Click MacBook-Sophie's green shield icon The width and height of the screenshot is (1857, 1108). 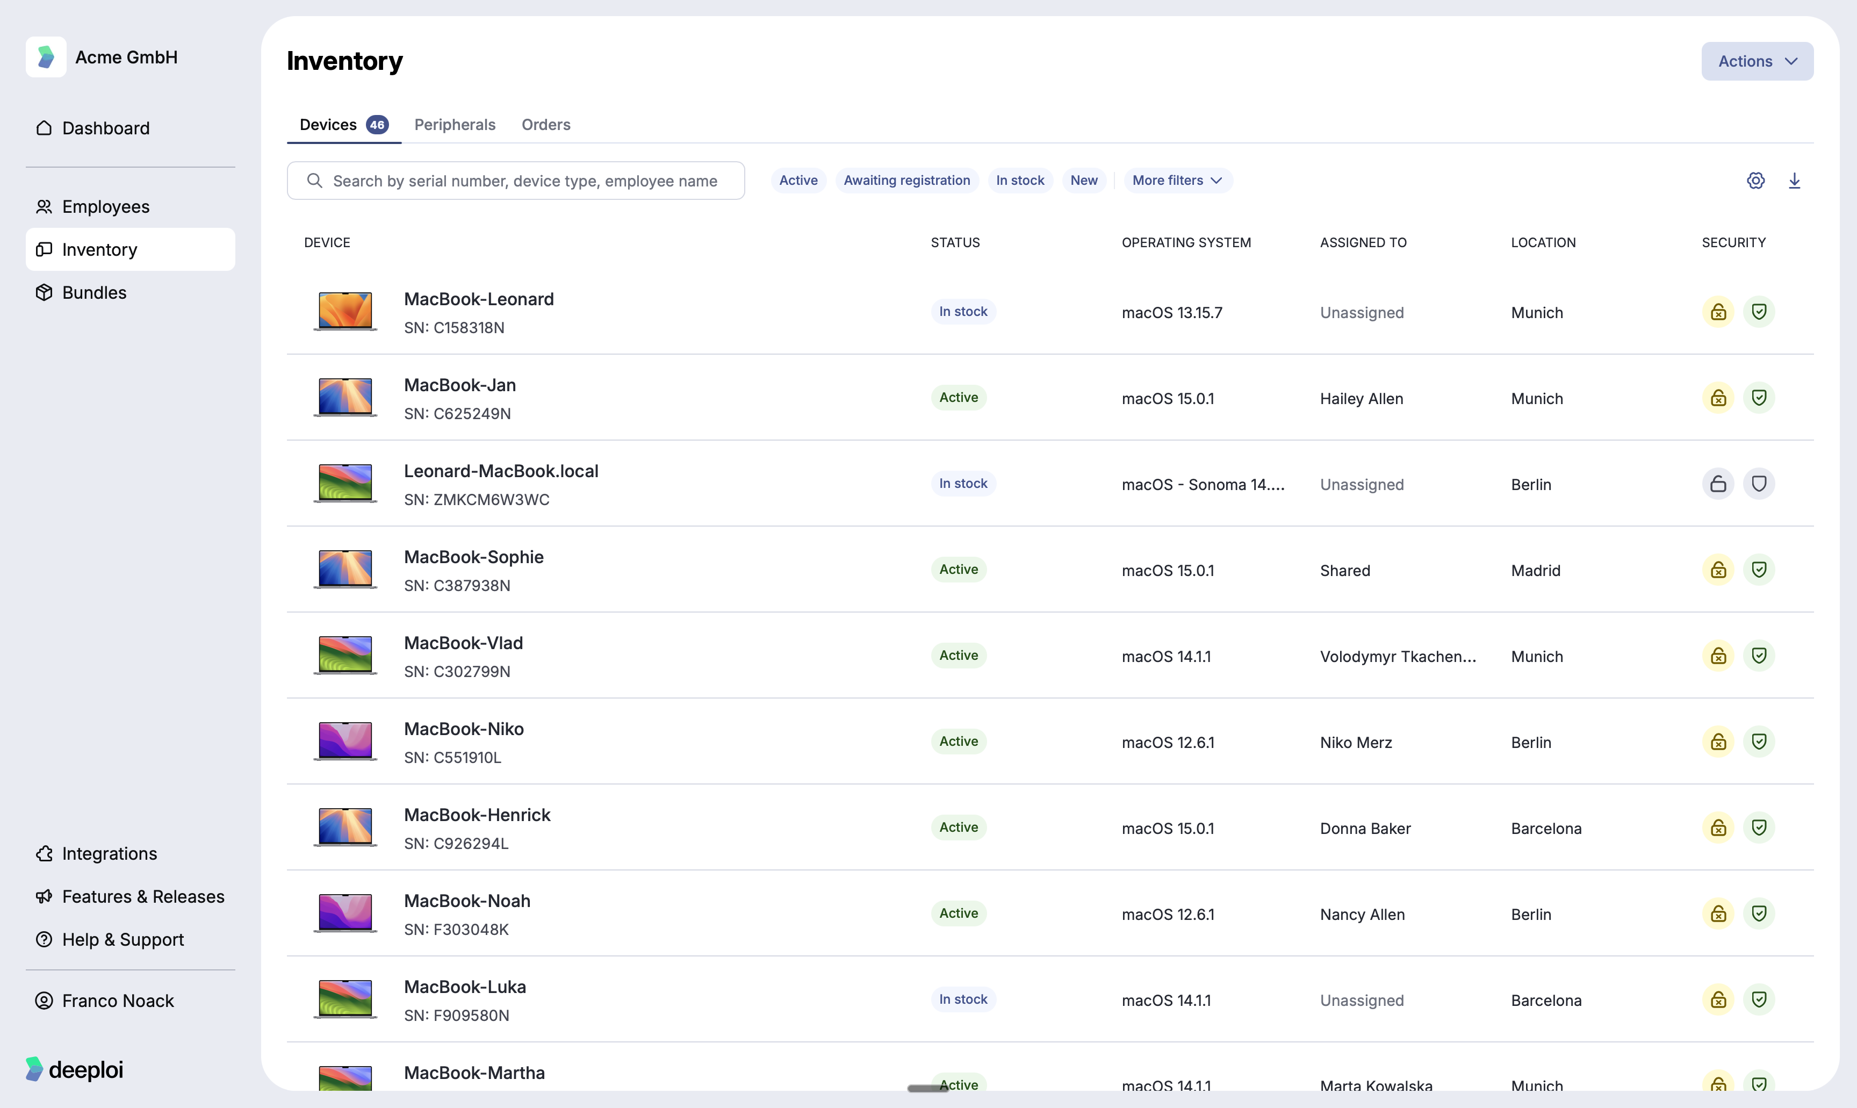pyautogui.click(x=1759, y=570)
